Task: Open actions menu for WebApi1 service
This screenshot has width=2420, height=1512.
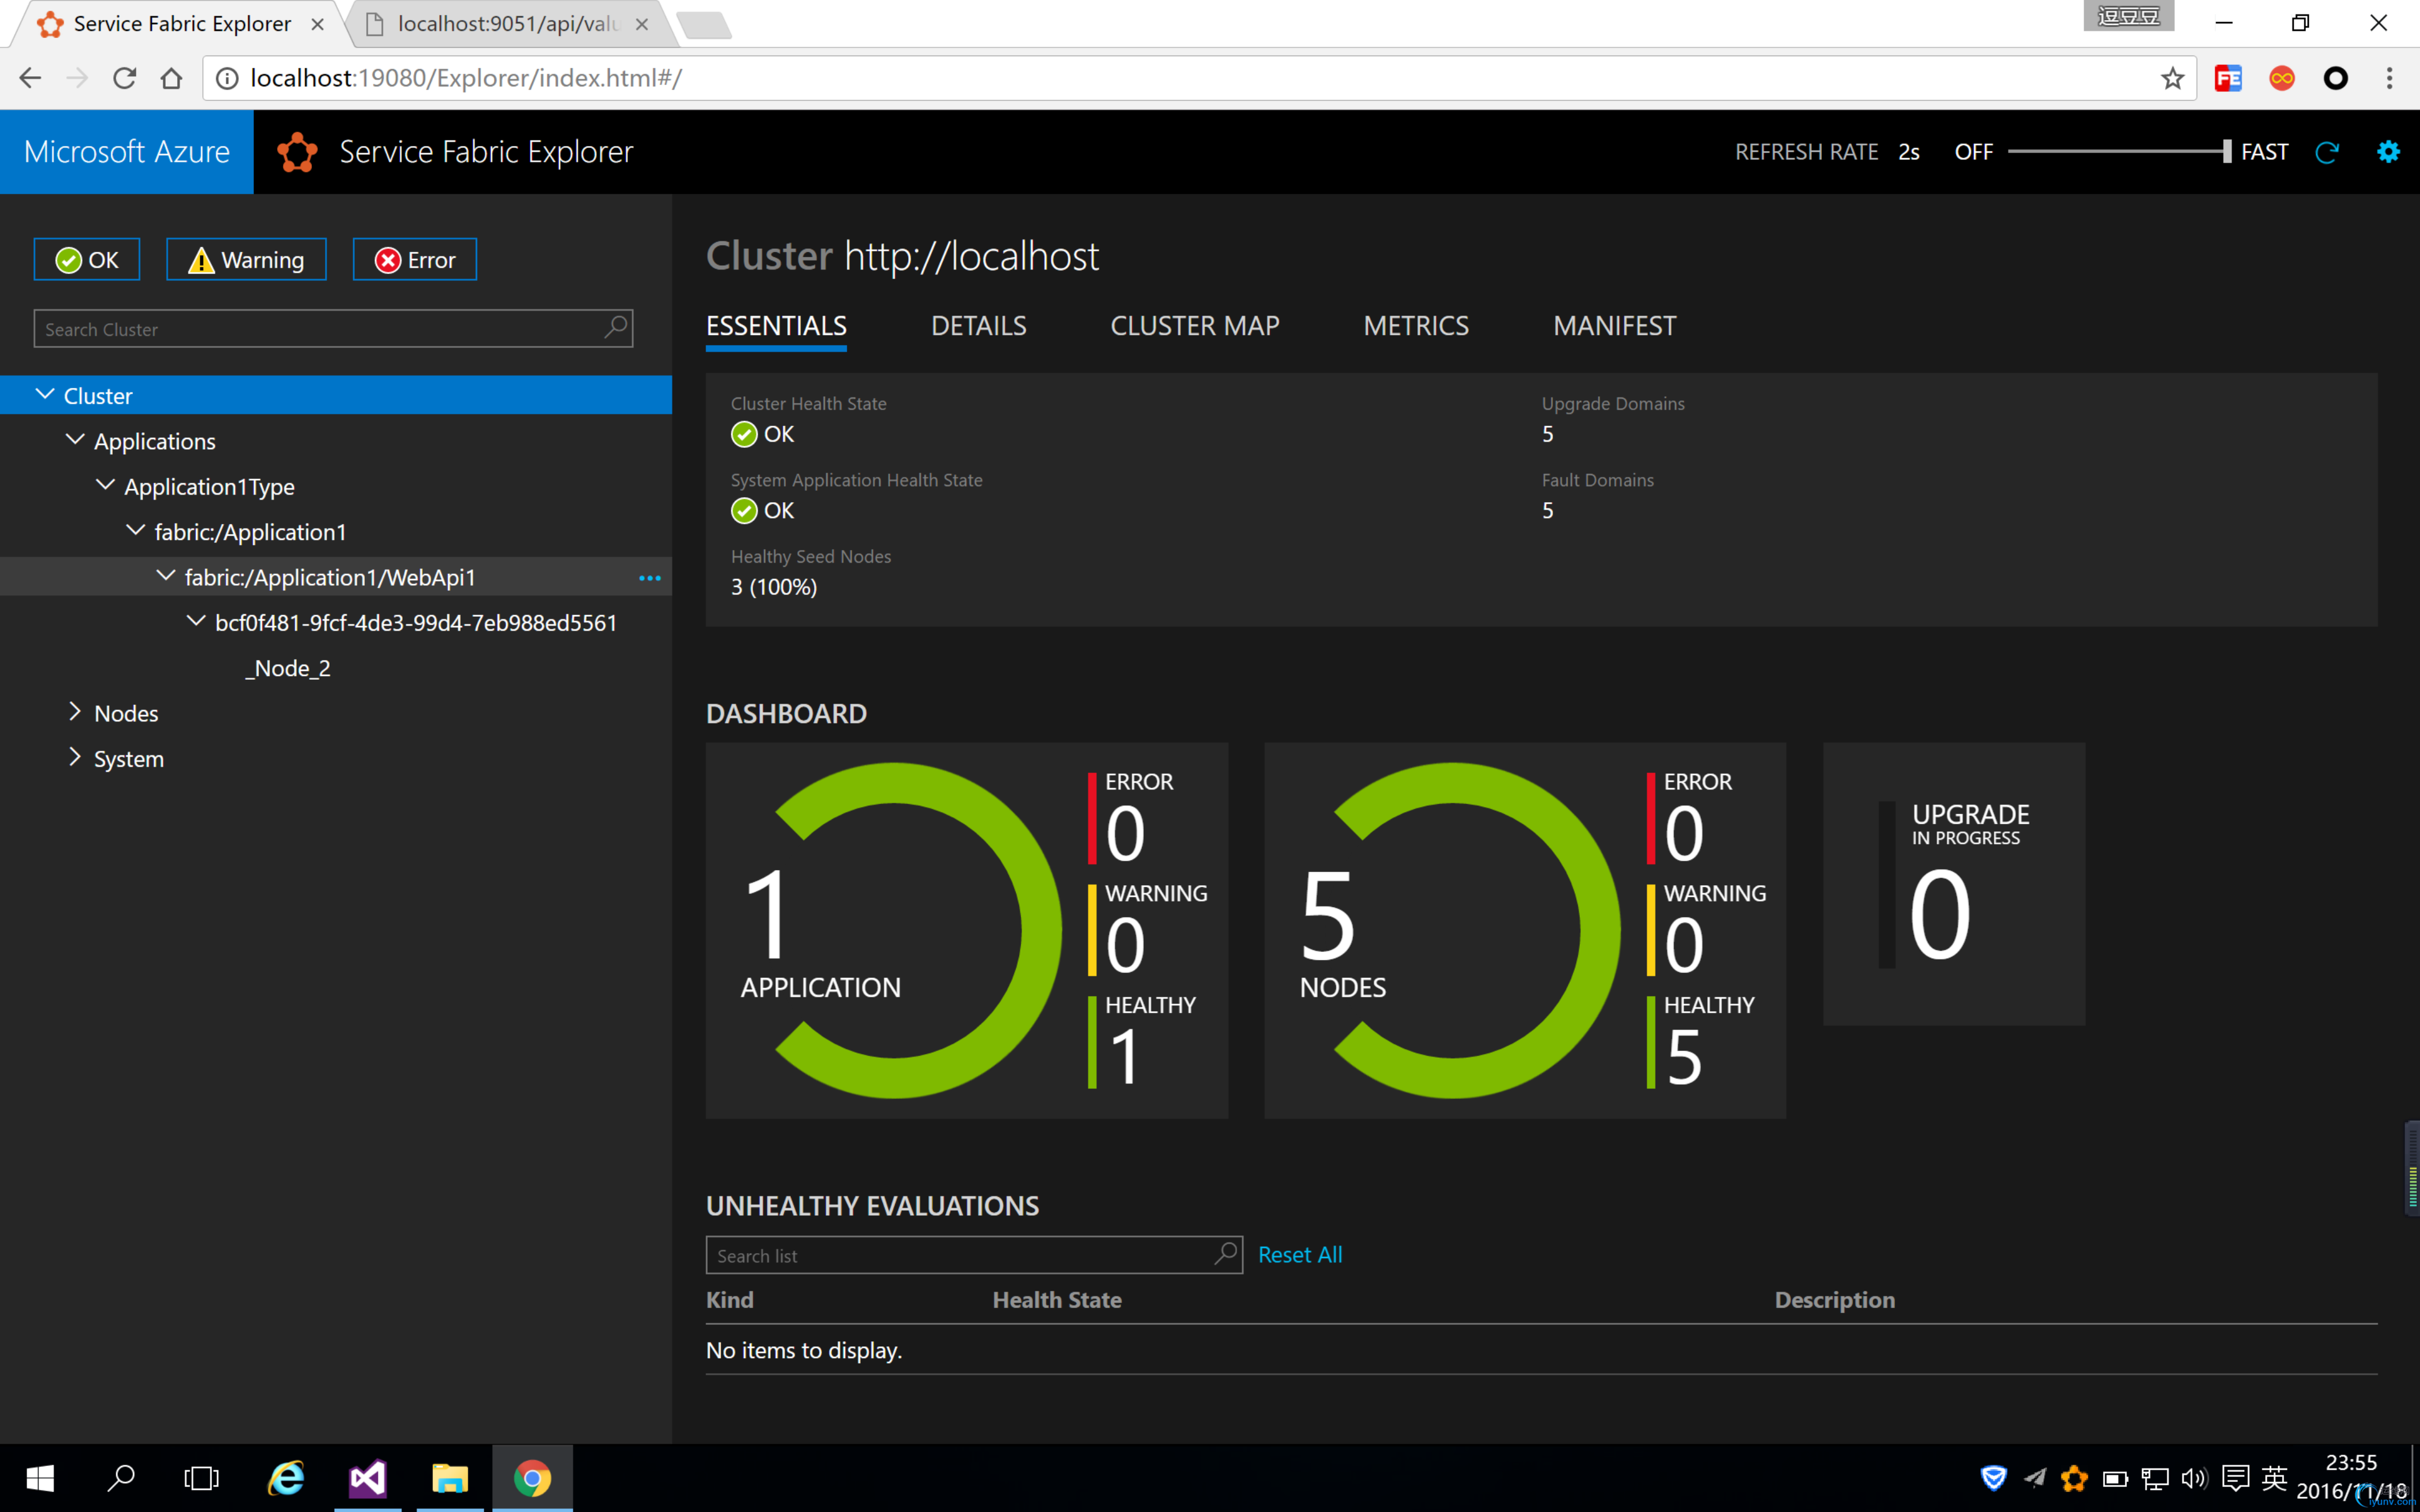Action: click(649, 578)
